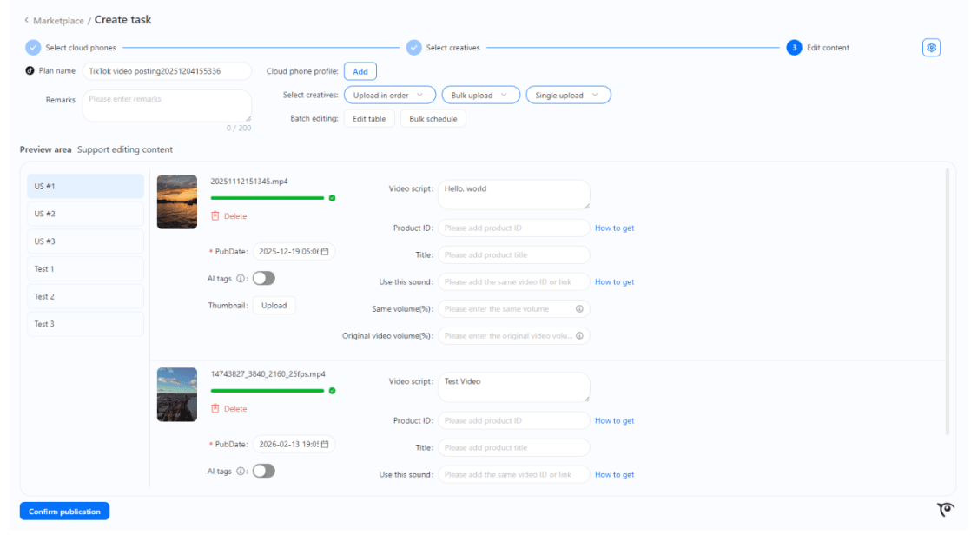
Task: Click the support chat icon at bottom right
Action: (x=946, y=510)
